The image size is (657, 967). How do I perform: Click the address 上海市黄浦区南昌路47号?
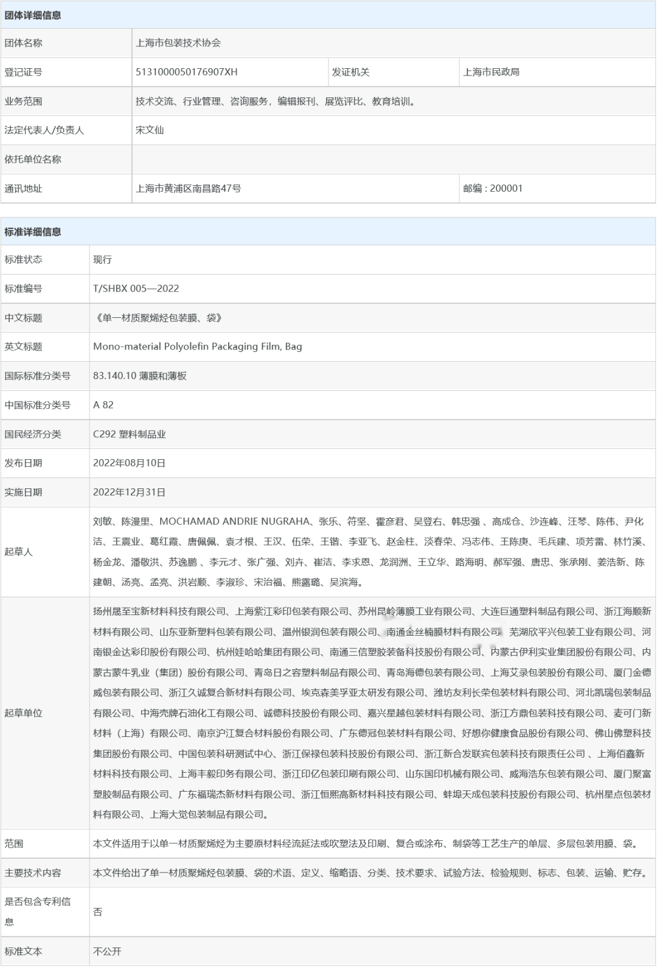tap(189, 188)
